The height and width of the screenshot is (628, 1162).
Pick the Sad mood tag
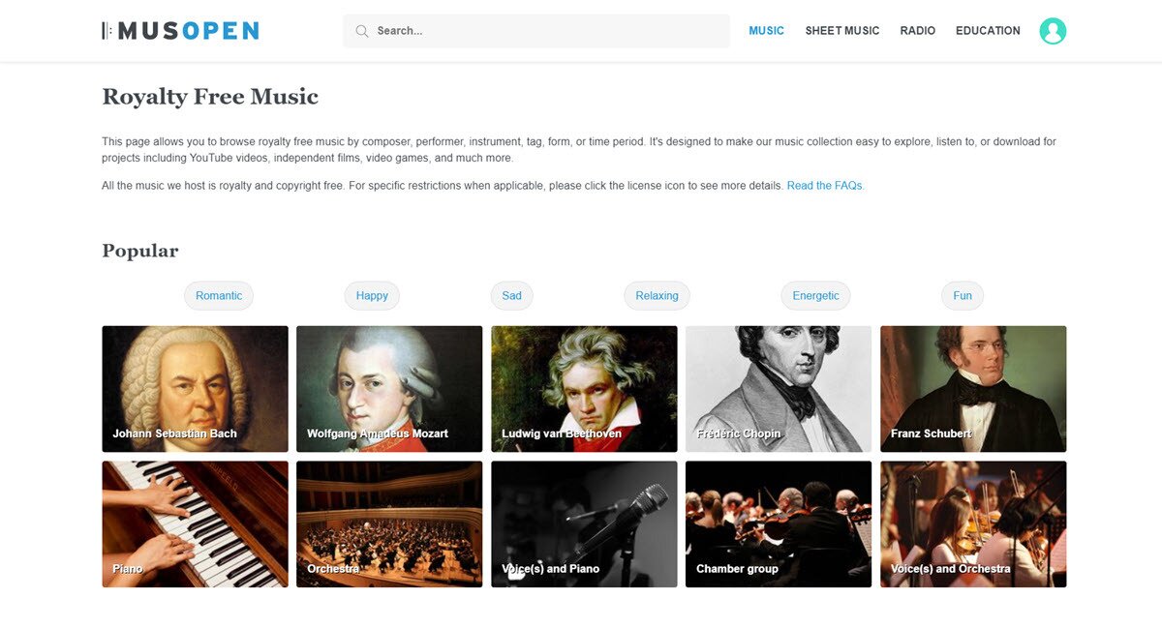pyautogui.click(x=511, y=296)
